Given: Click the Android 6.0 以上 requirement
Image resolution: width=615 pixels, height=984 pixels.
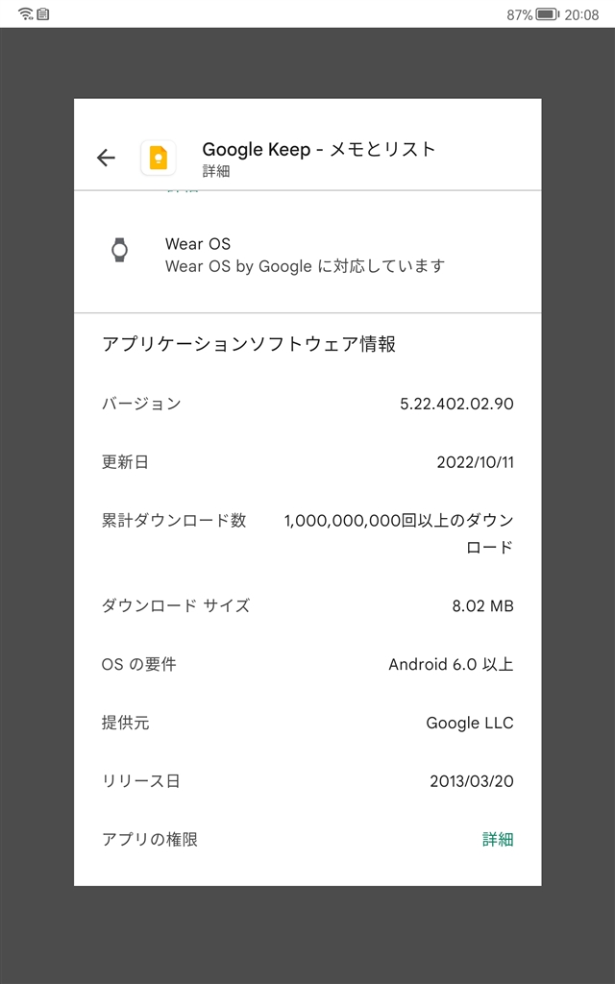Looking at the screenshot, I should 451,664.
